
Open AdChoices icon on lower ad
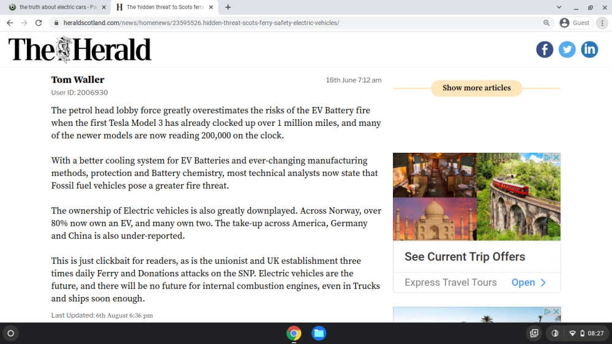pyautogui.click(x=548, y=311)
